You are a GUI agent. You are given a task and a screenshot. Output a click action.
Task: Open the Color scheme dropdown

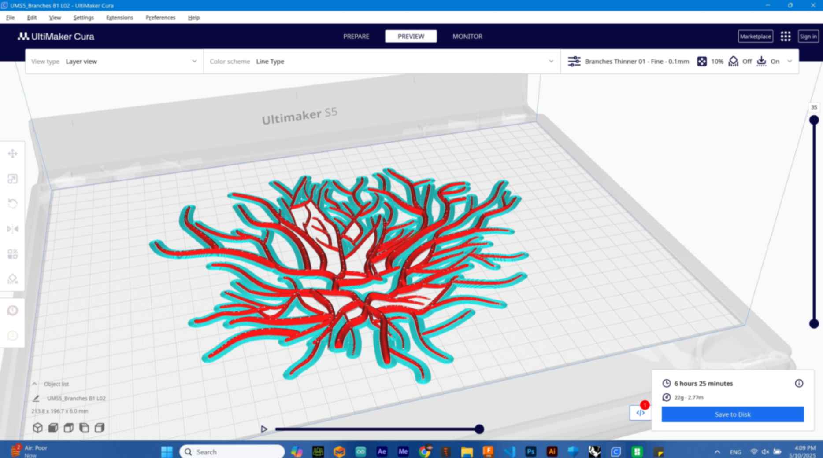(x=382, y=62)
